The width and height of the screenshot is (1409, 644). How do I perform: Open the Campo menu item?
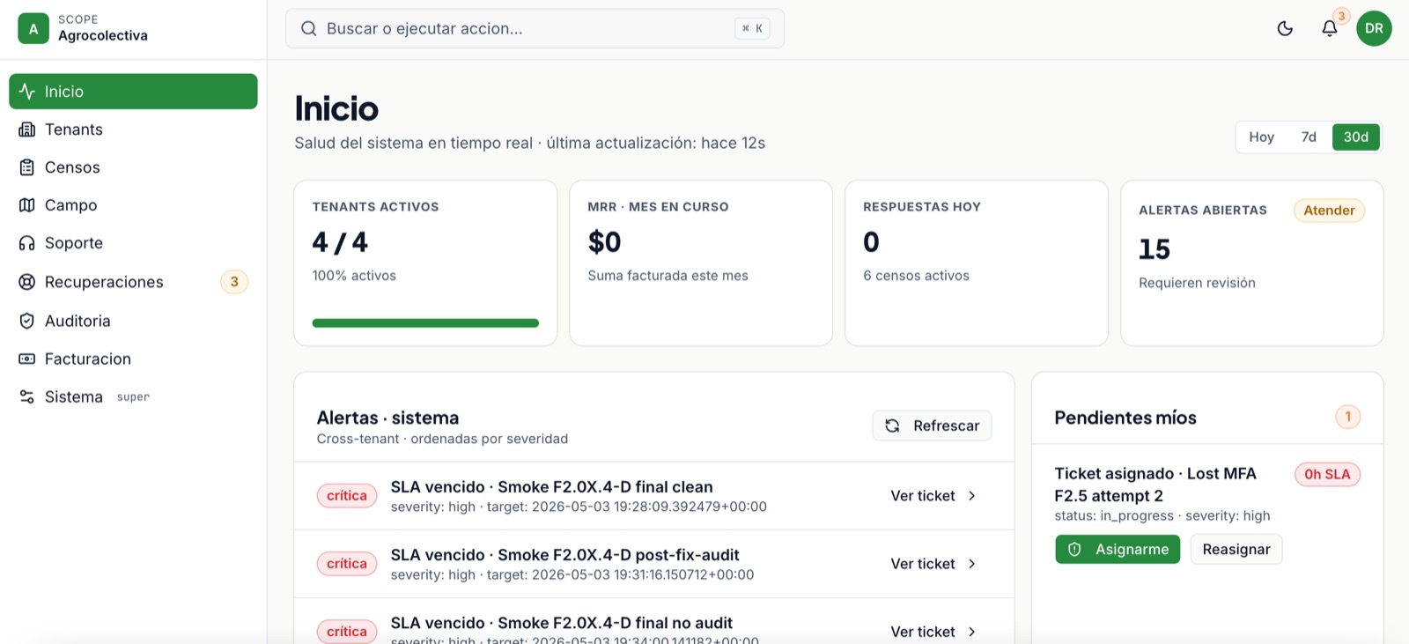[x=133, y=205]
